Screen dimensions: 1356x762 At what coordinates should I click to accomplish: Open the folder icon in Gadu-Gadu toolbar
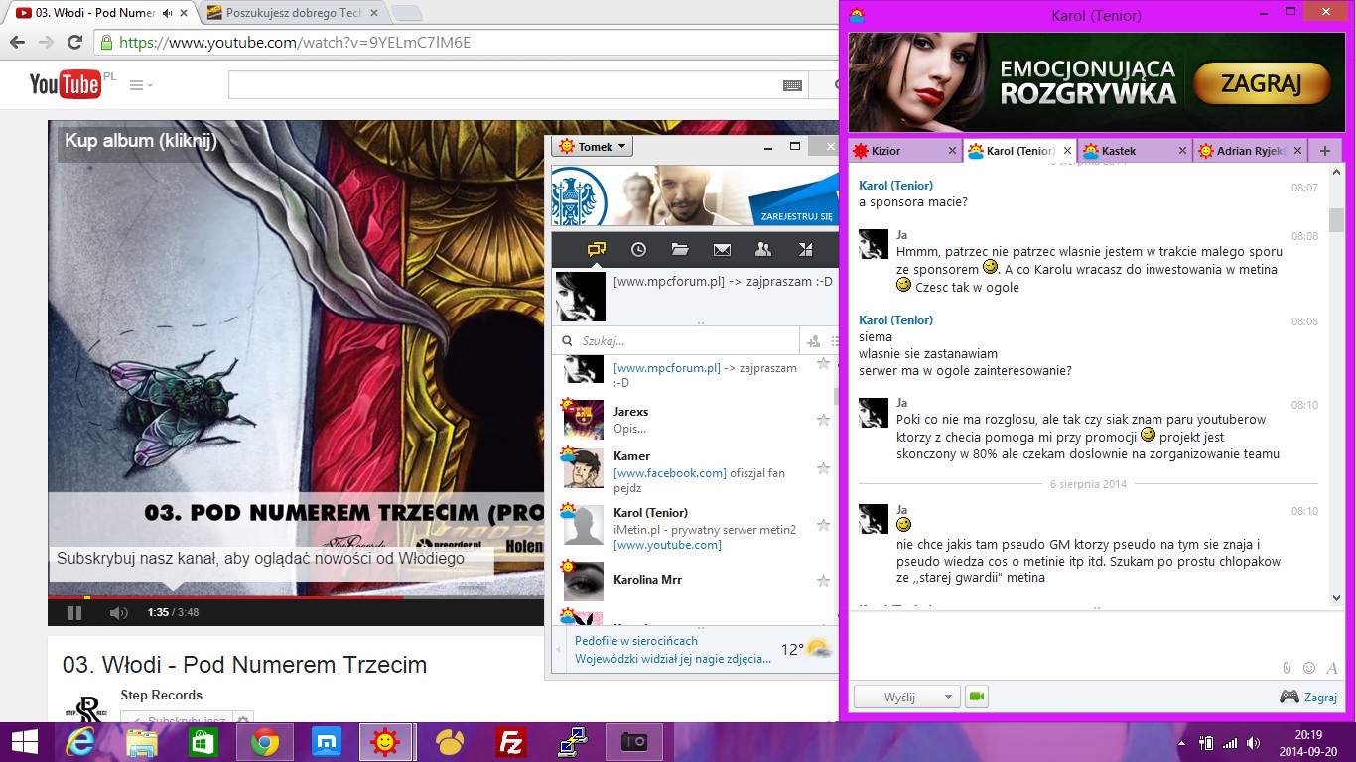point(680,249)
